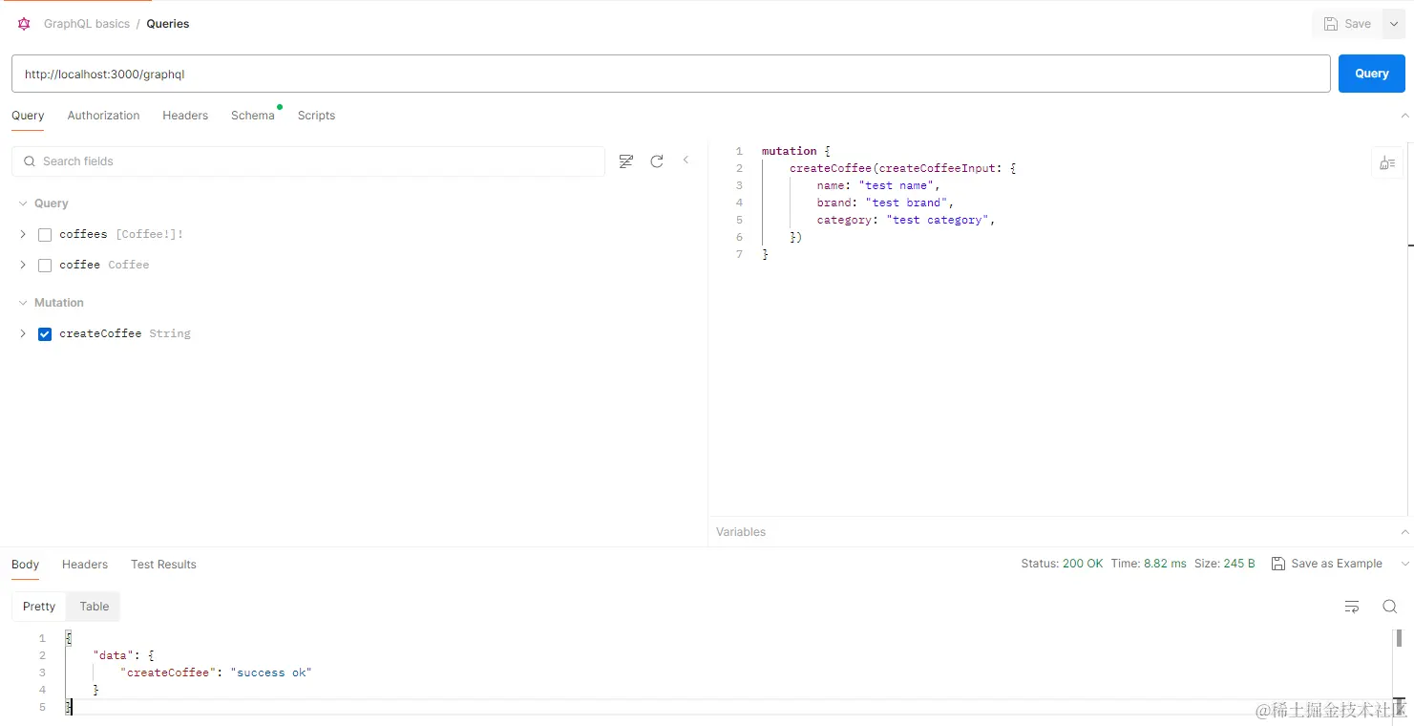Expand the coffee field row
The image size is (1414, 726).
point(23,265)
